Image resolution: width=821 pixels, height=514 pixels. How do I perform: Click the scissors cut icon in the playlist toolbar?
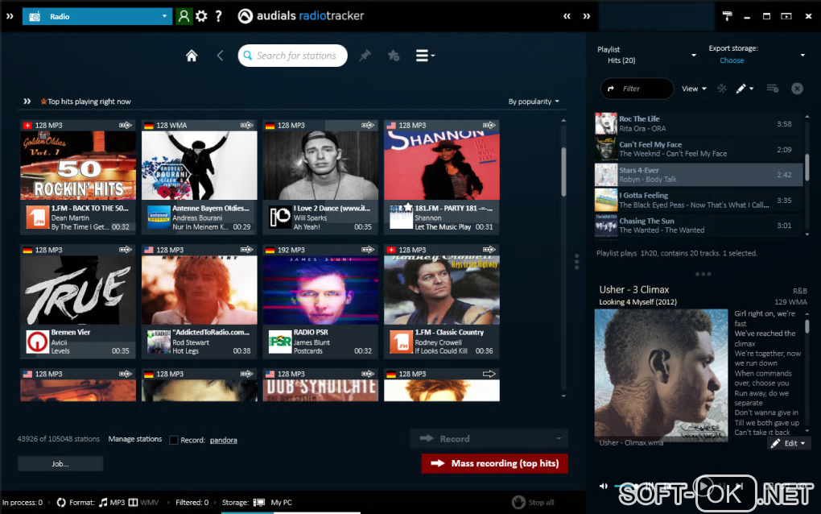[x=722, y=89]
